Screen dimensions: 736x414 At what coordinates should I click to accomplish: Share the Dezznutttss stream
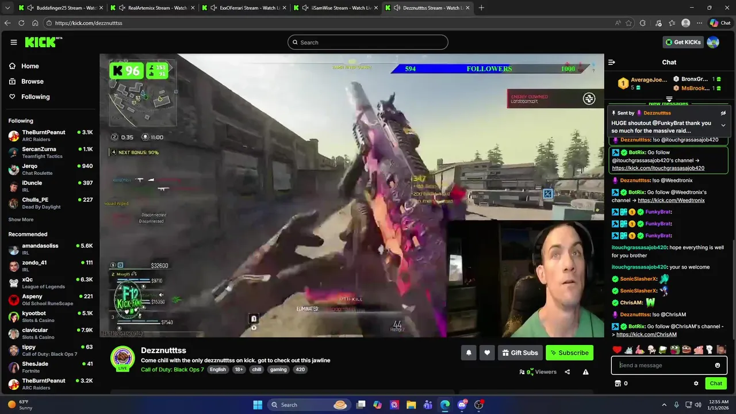(567, 372)
